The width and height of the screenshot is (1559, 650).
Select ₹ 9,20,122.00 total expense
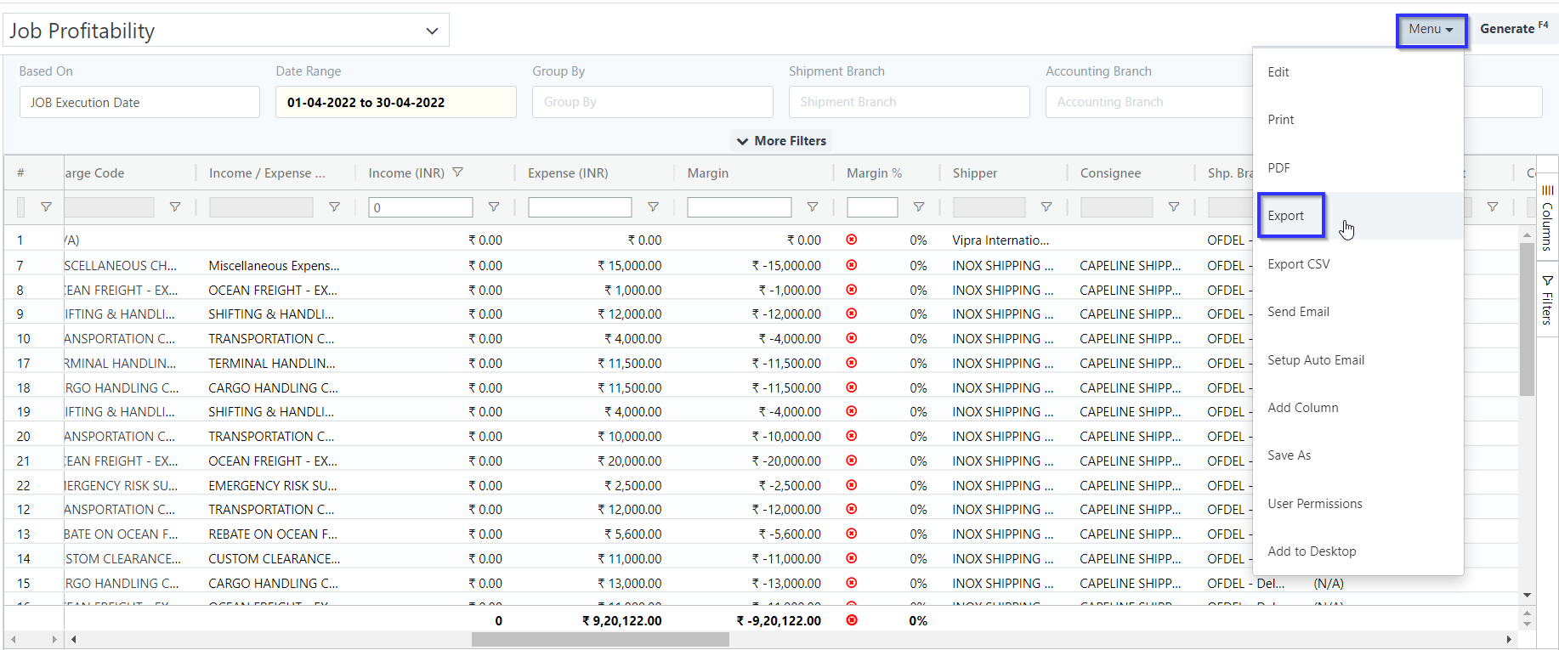[621, 621]
